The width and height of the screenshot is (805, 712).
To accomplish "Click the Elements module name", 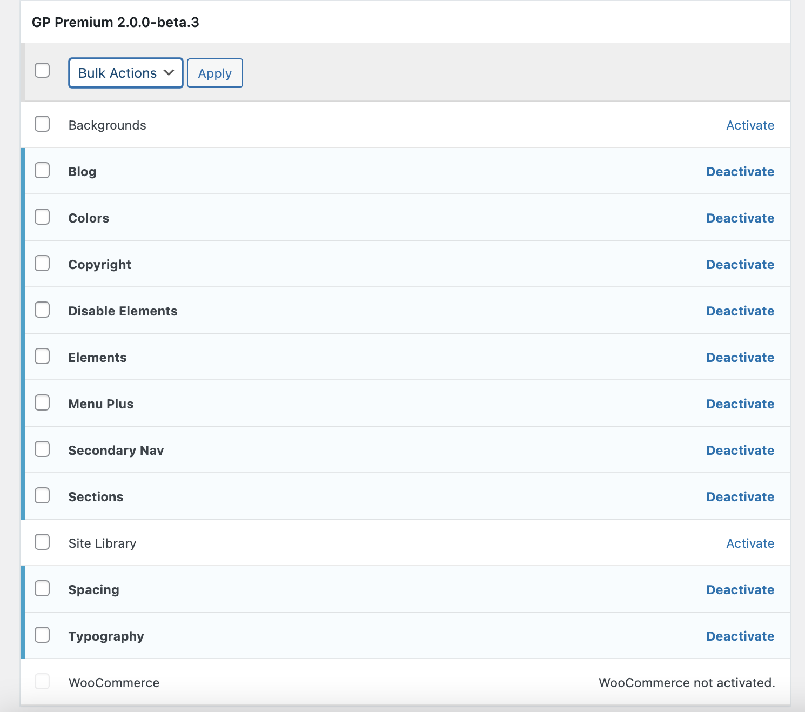I will [97, 358].
